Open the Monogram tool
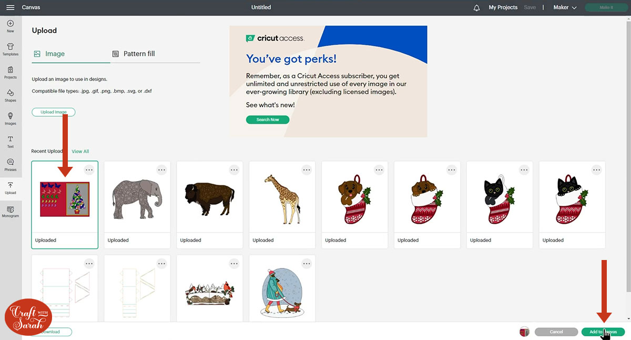The height and width of the screenshot is (340, 631). [10, 212]
